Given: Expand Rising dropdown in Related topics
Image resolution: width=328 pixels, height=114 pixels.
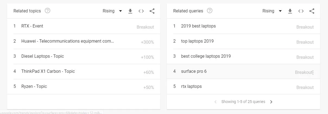Looking at the screenshot, I should [x=112, y=11].
